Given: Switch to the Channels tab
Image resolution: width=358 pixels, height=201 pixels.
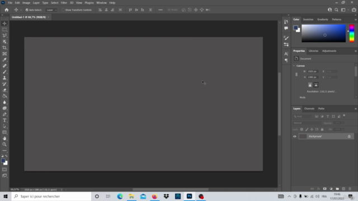Looking at the screenshot, I should (x=309, y=109).
